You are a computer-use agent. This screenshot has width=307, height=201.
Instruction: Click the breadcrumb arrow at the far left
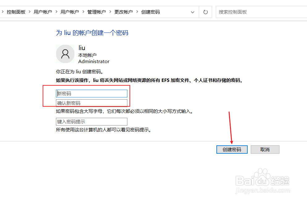click(x=3, y=12)
